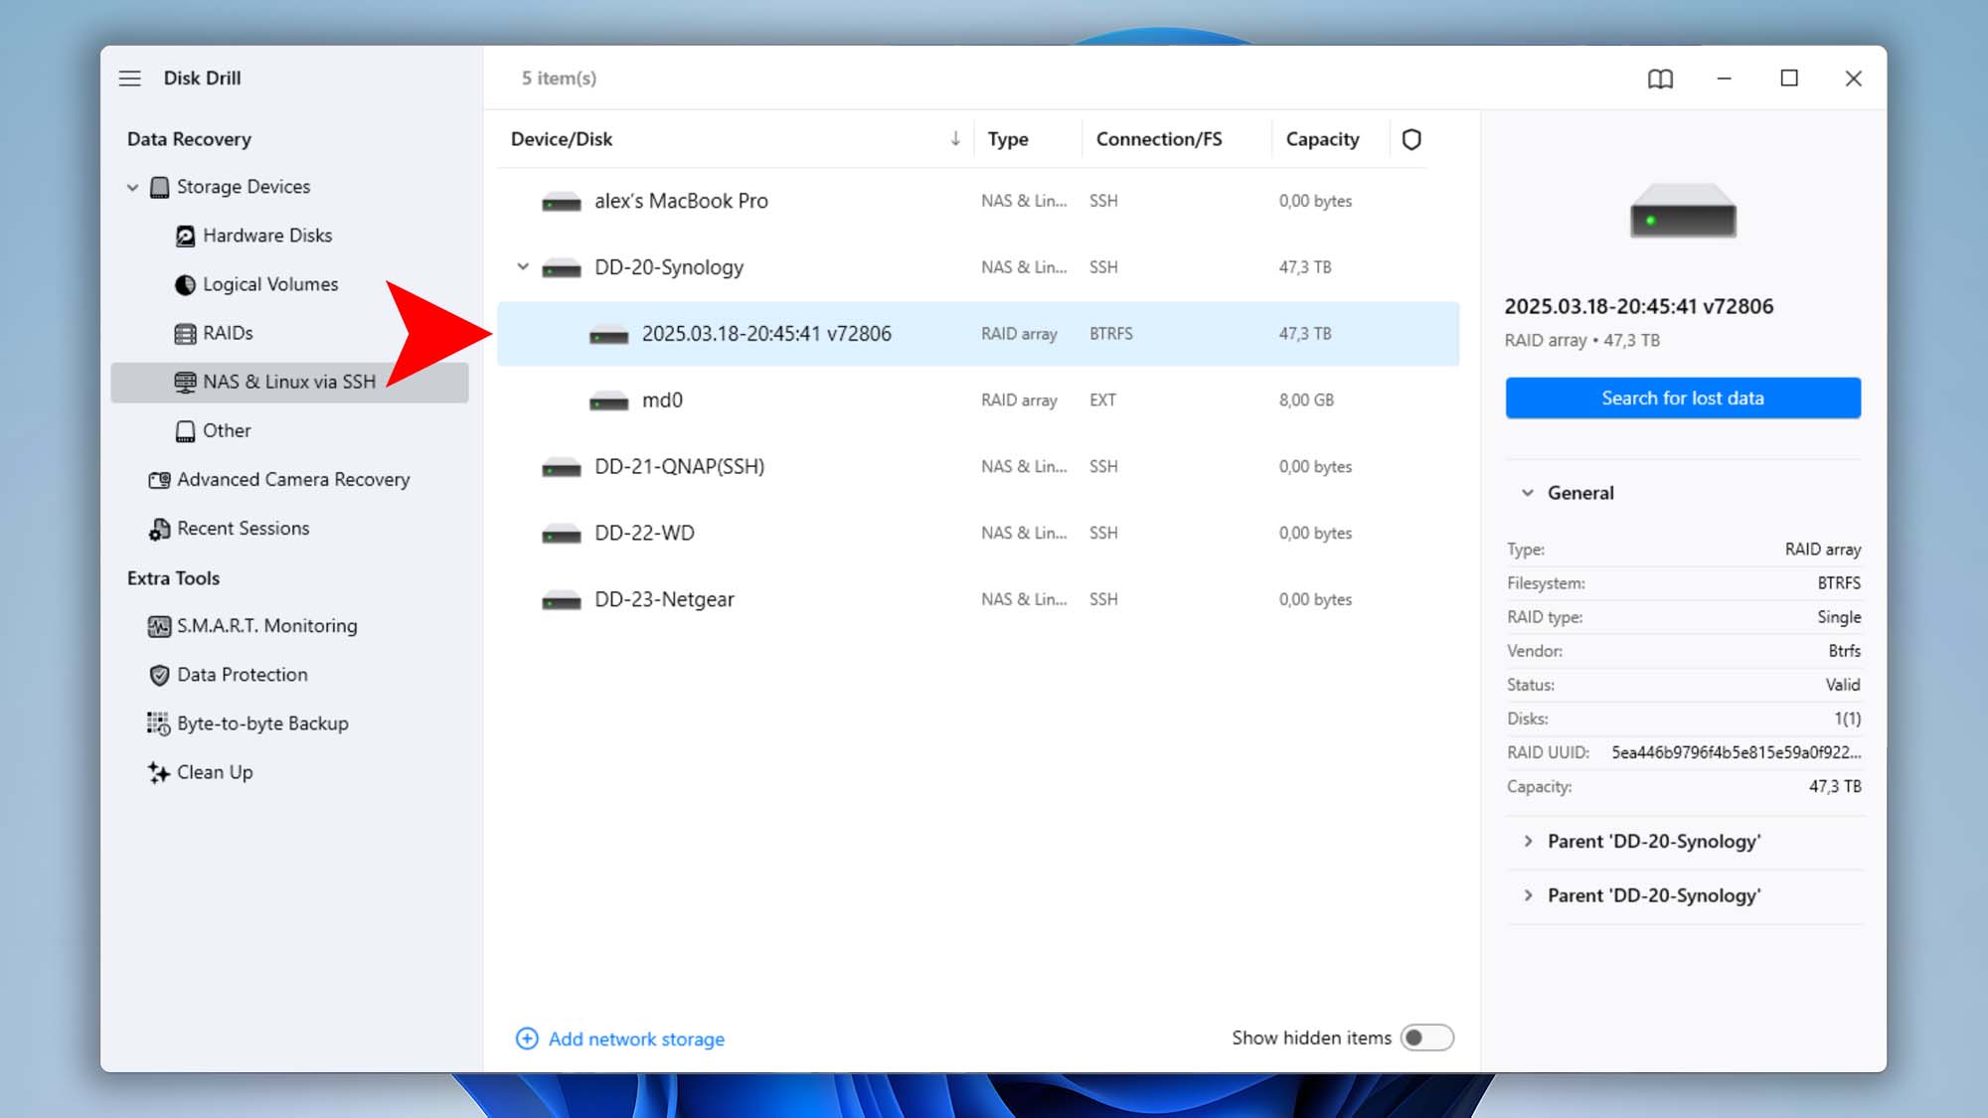Click the DD-21-QNAP(SSH) drive icon
The image size is (1988, 1118).
tap(561, 468)
